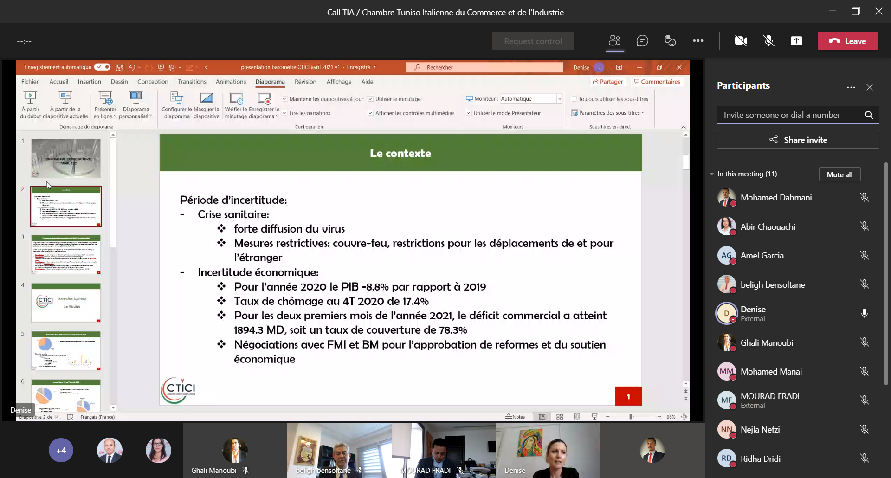
Task: Click the Rechercher search box
Action: (484, 67)
